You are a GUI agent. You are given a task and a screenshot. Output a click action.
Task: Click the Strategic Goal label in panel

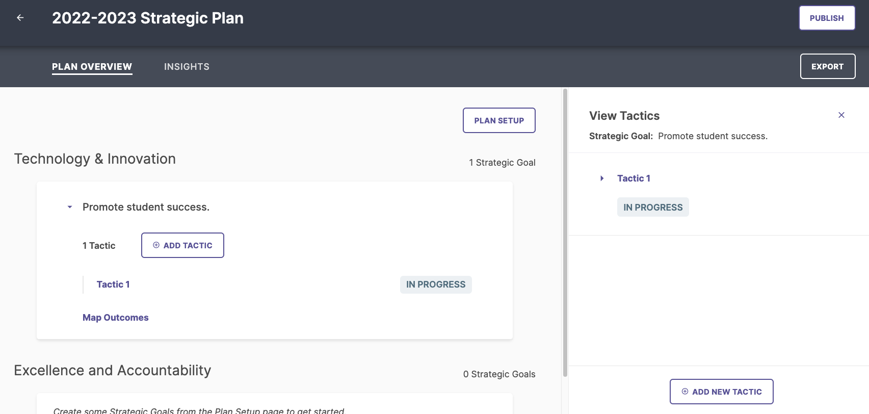[621, 136]
